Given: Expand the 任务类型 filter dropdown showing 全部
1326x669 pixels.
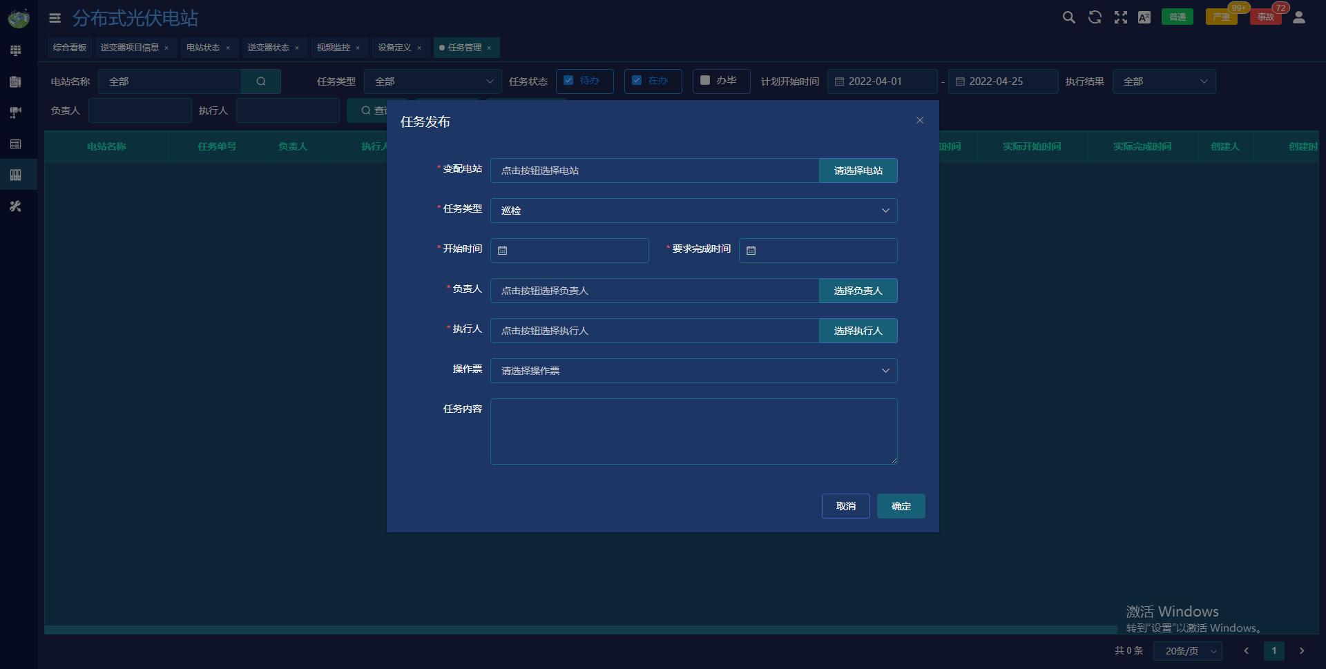Looking at the screenshot, I should coord(433,81).
